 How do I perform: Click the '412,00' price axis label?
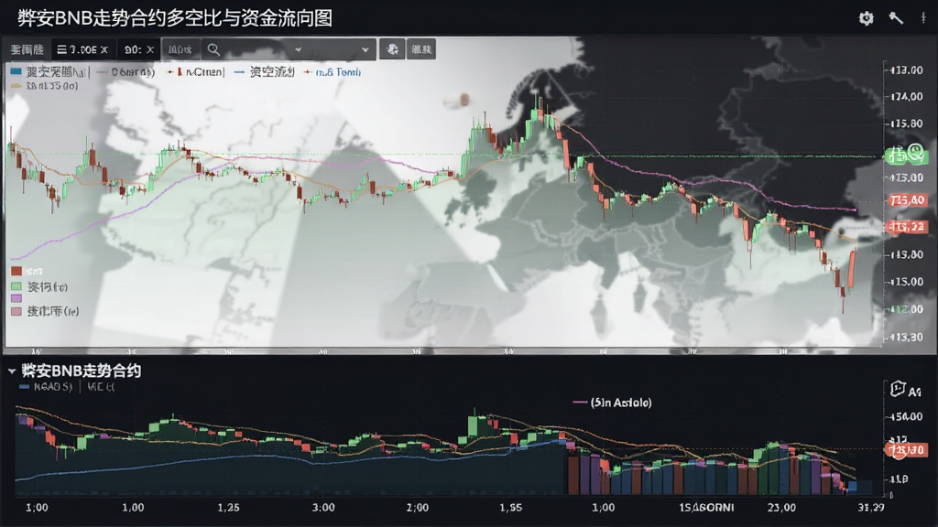(906, 309)
